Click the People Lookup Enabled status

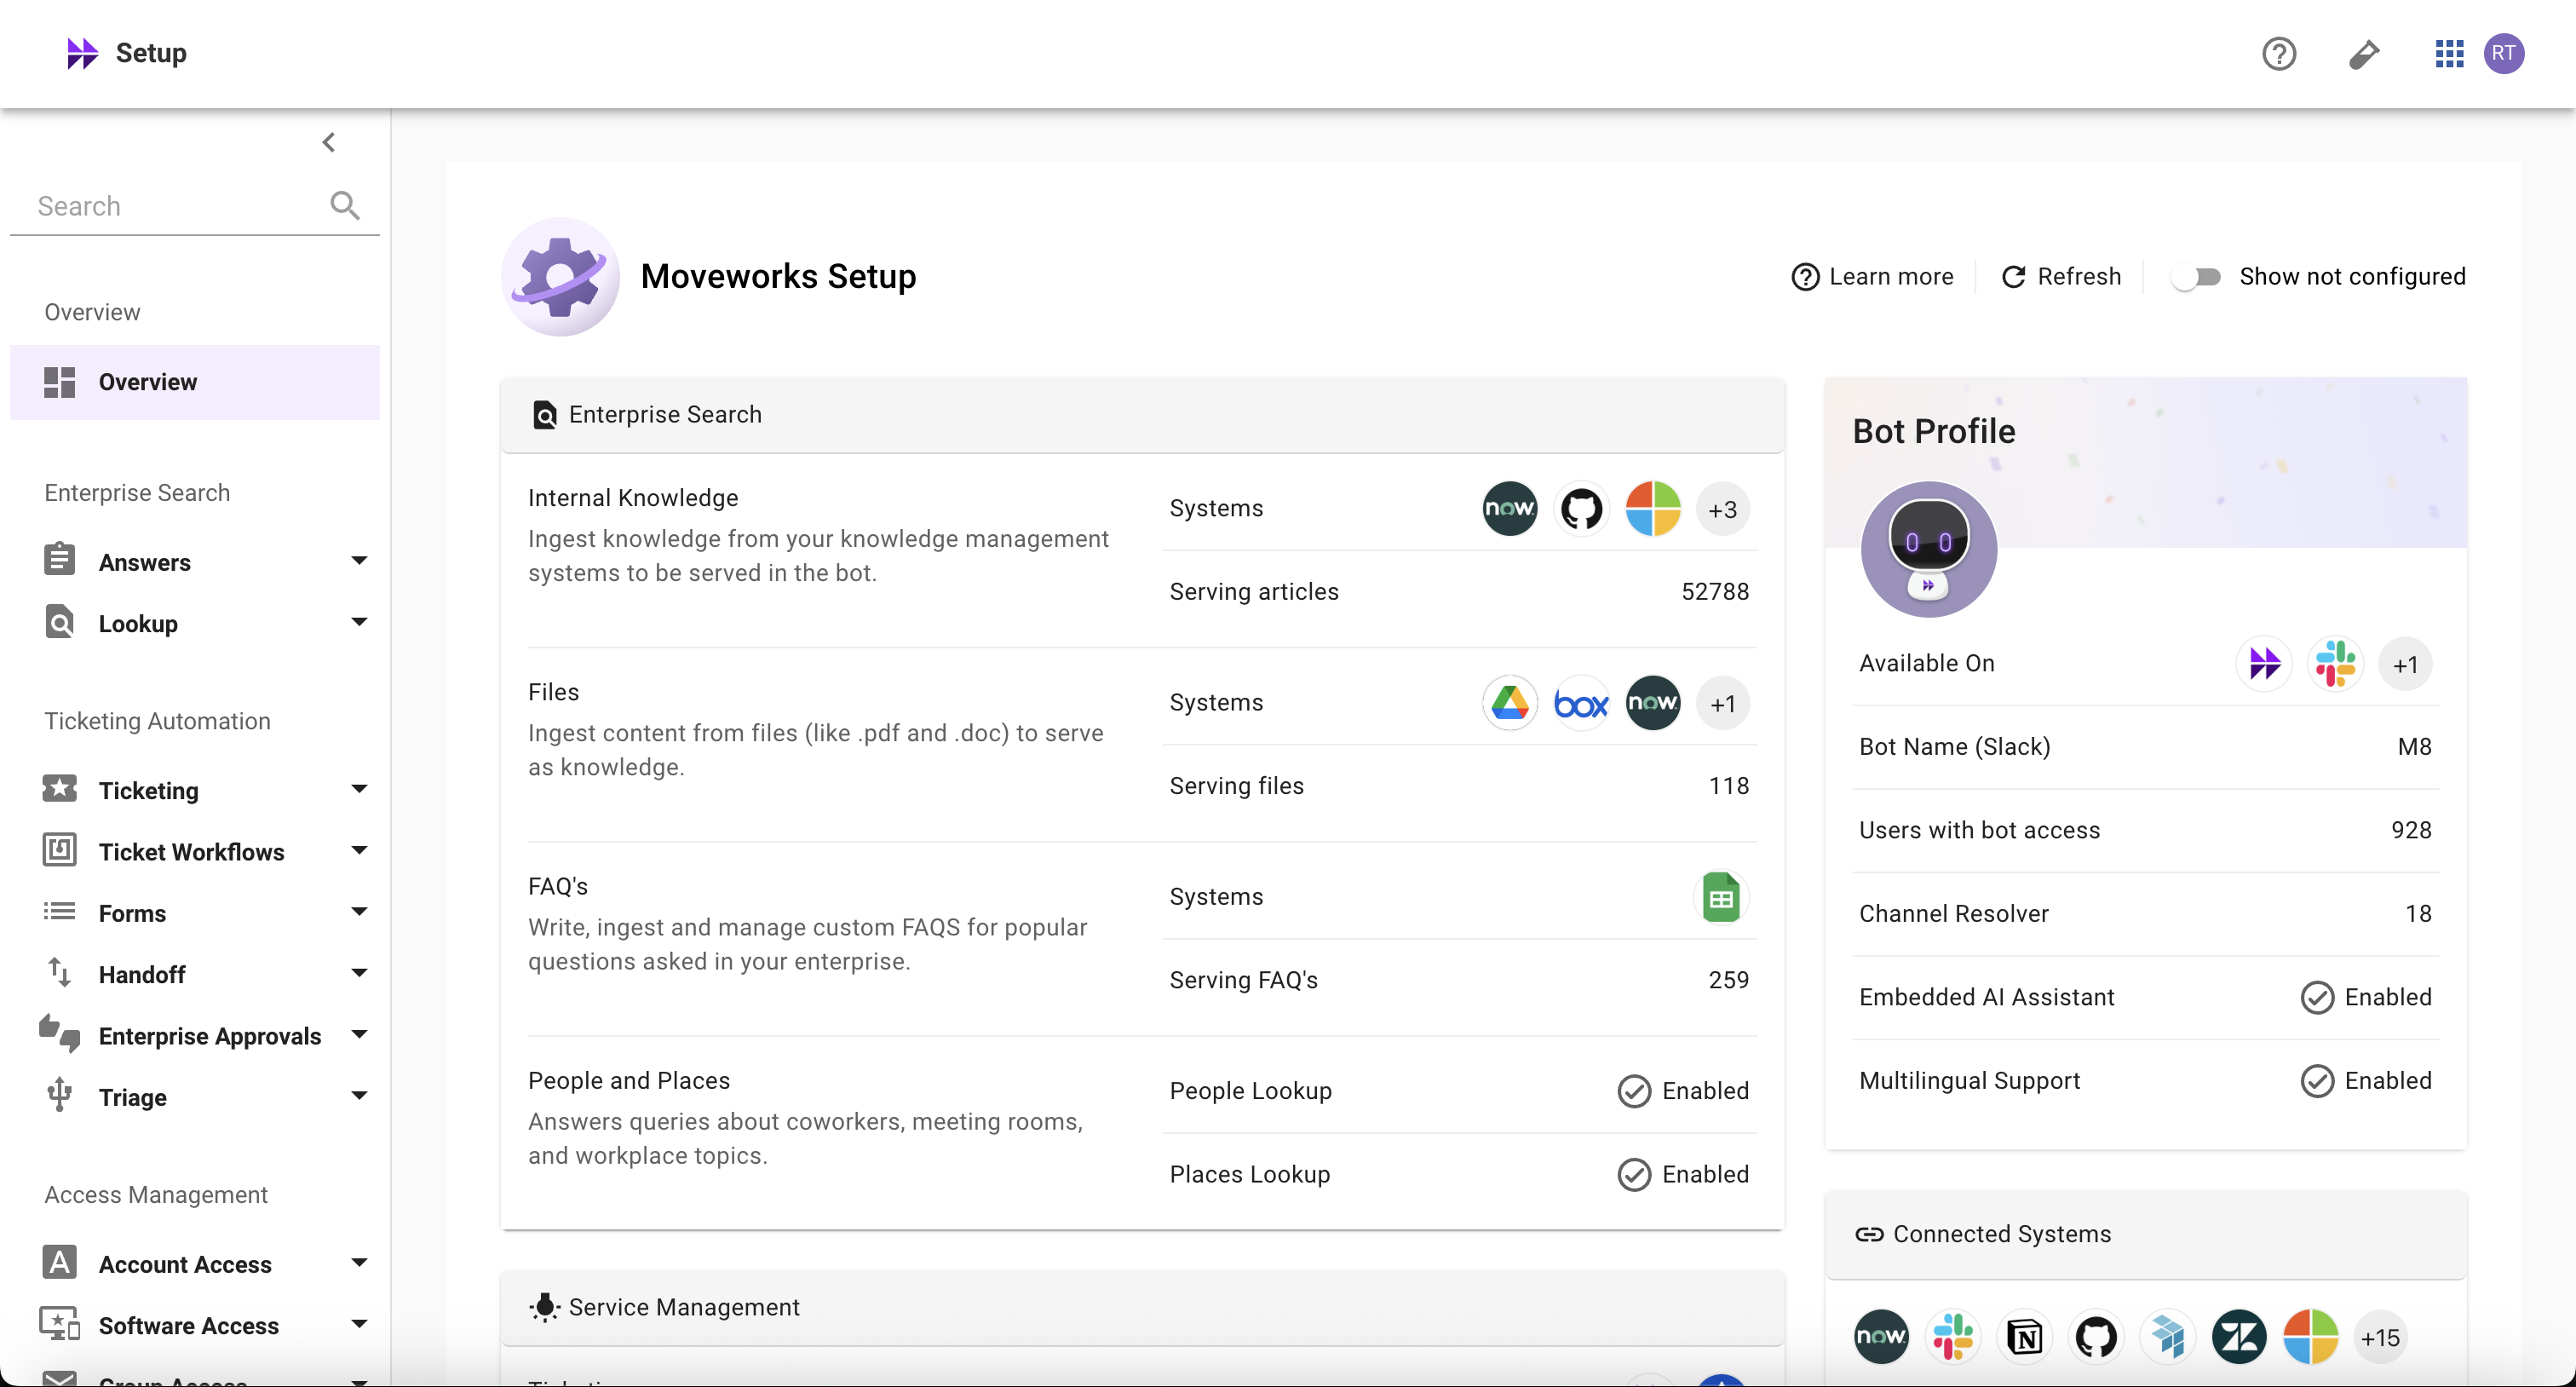1684,1091
